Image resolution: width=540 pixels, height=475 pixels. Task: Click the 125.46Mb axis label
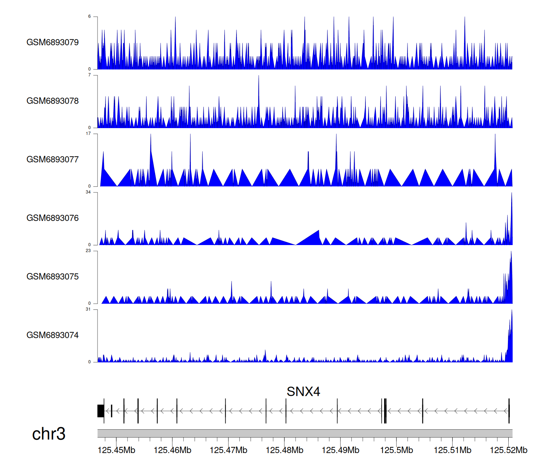(x=172, y=450)
